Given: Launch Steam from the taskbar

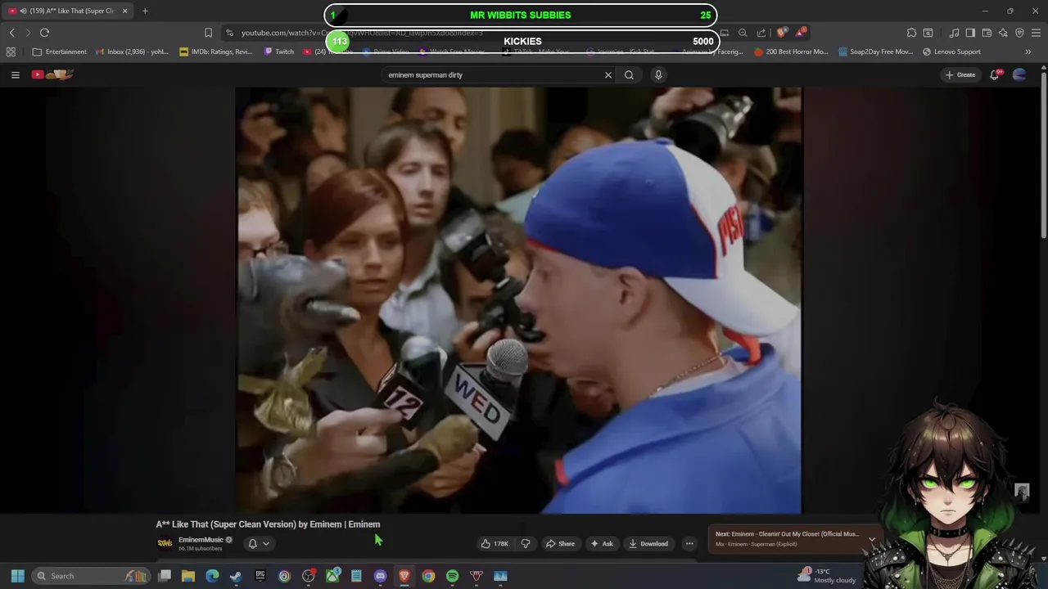Looking at the screenshot, I should point(236,576).
